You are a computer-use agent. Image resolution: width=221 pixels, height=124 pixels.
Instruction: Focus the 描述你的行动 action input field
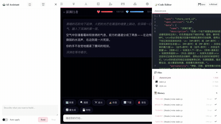108,118
